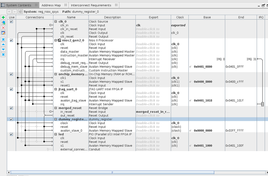Click the move up arrow icon

[x=3, y=44]
